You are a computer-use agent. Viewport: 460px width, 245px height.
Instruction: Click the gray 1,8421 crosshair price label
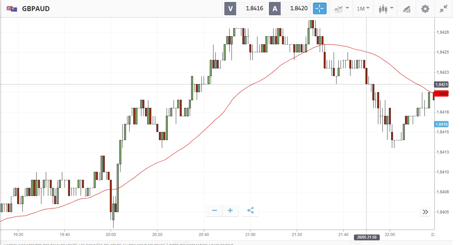[441, 85]
